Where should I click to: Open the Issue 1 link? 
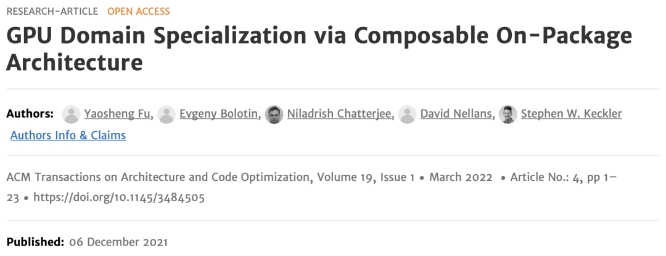coord(398,177)
